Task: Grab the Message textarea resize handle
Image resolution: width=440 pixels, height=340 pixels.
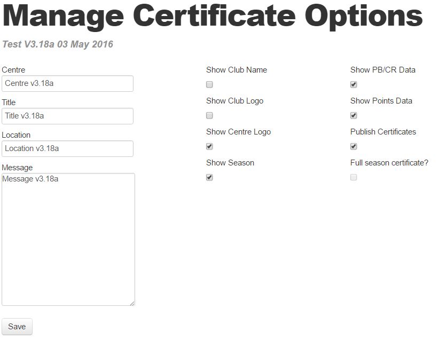Action: click(x=132, y=303)
